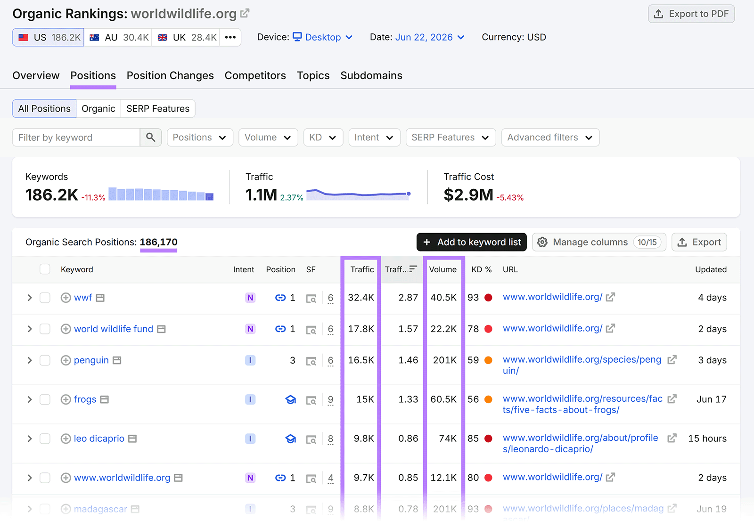Open the world wildlife fund keyword link
This screenshot has height=528, width=754.
[x=114, y=329]
